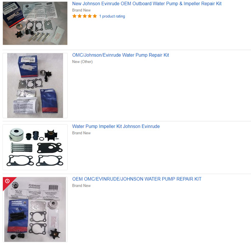Click the fourth listing's Evinrude Johnson package photo

tap(35, 209)
